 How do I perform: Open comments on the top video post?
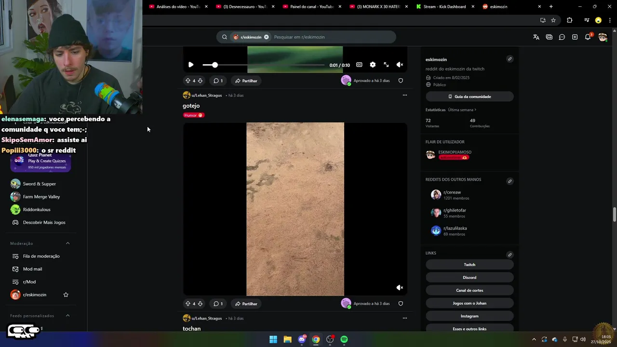(x=218, y=80)
